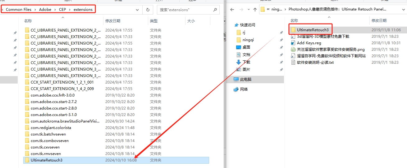
Task: Select the com.adobe.ccx.start-2.7.2 folder name
Action: click(54, 101)
